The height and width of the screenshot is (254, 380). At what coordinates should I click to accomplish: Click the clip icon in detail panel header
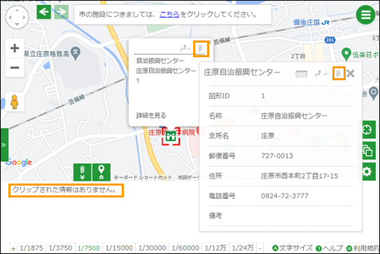pyautogui.click(x=339, y=73)
